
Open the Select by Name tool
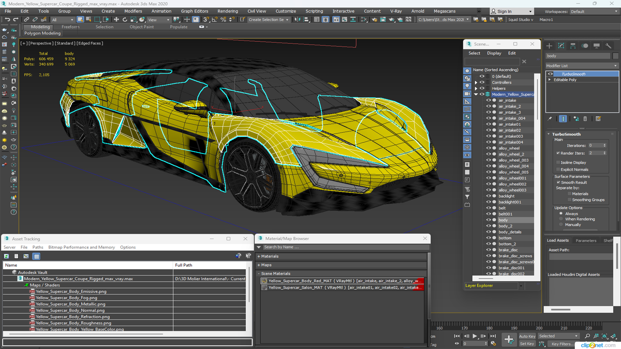coord(89,20)
